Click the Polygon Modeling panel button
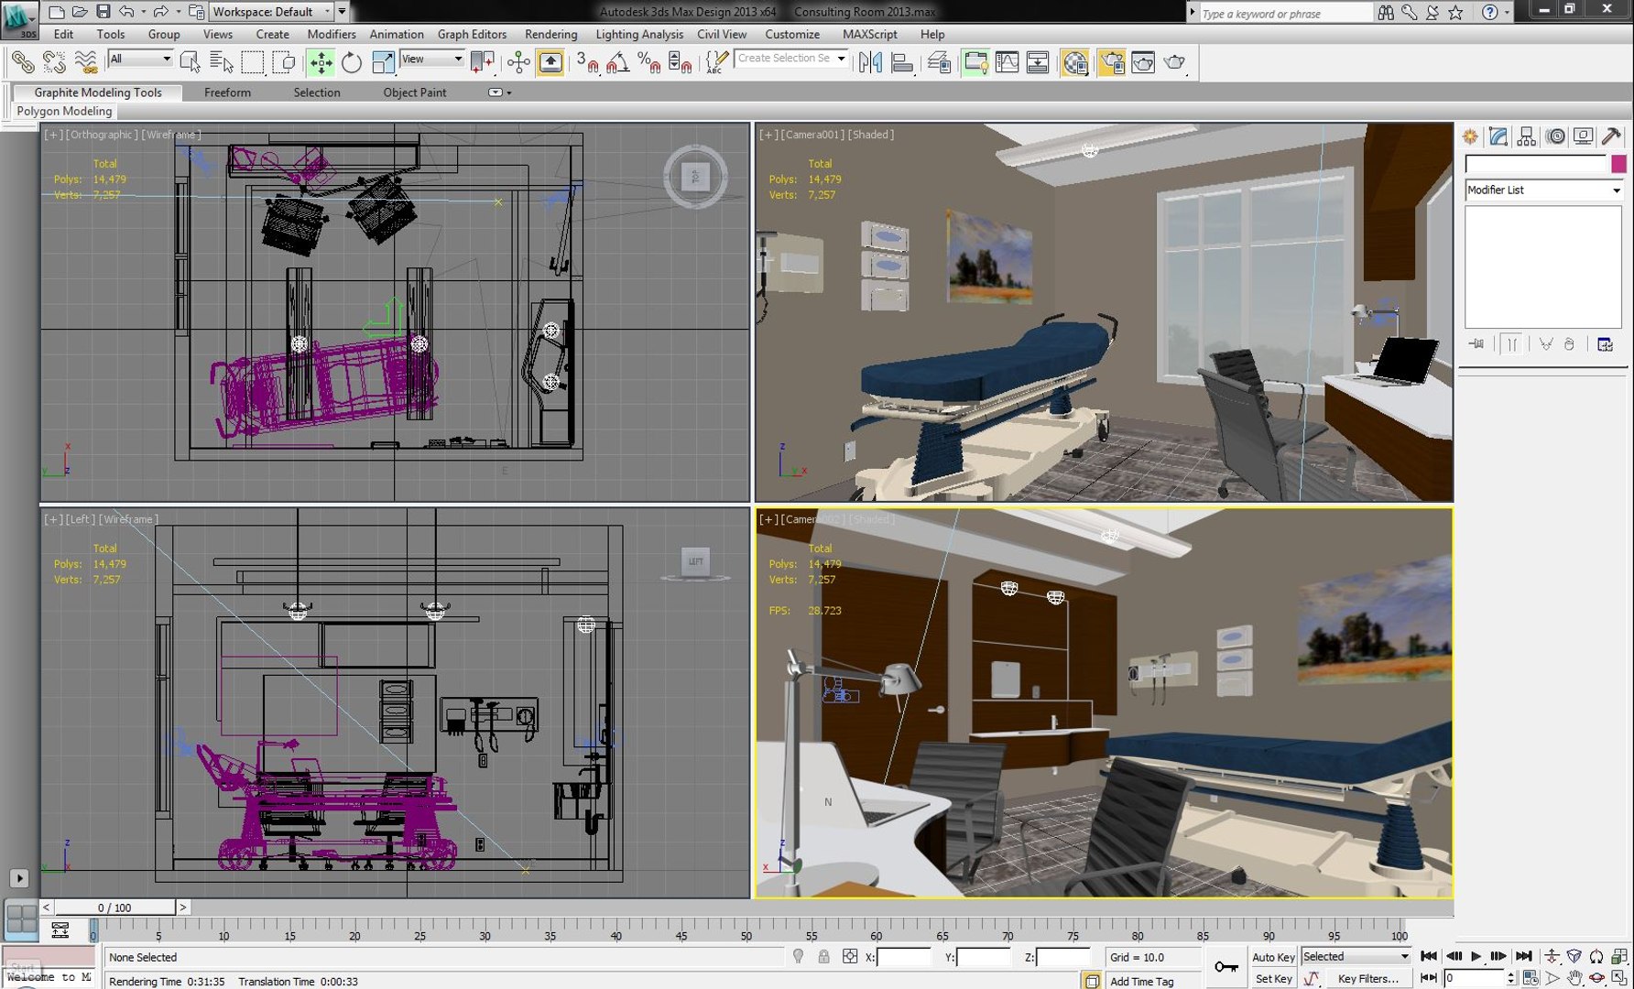Image resolution: width=1634 pixels, height=989 pixels. [x=64, y=111]
